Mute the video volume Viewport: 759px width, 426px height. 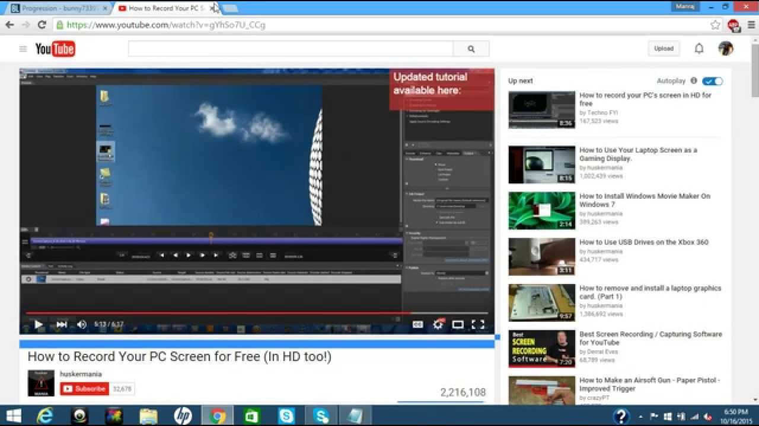(x=82, y=324)
